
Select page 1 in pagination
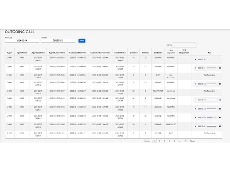point(155,141)
